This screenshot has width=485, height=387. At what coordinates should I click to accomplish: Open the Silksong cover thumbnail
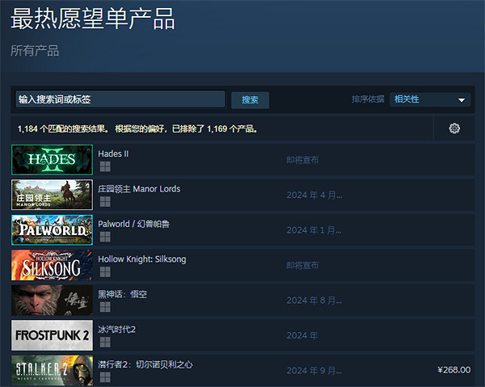tap(51, 265)
